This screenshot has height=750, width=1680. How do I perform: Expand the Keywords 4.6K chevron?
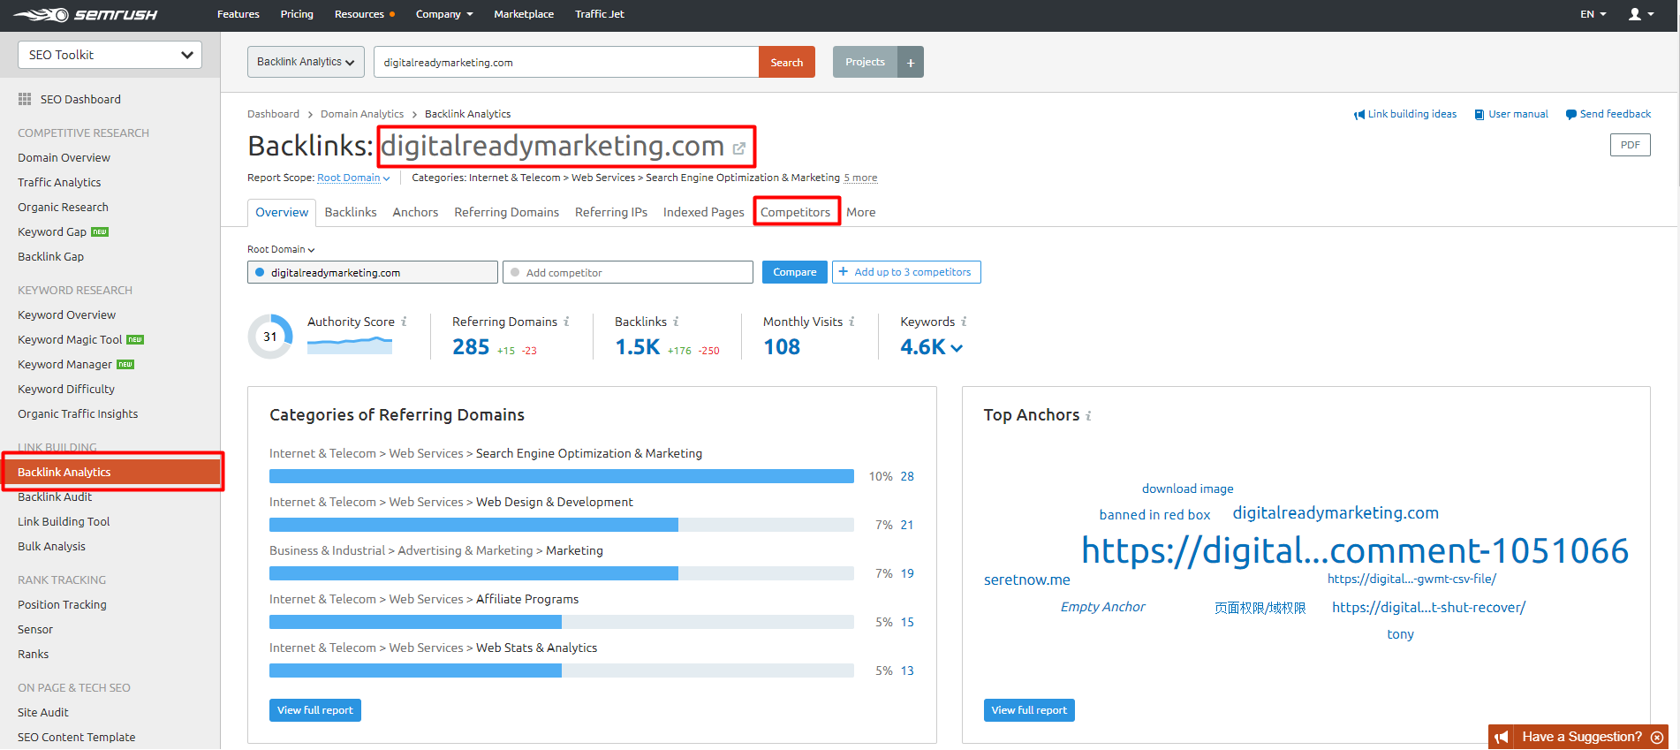click(957, 348)
